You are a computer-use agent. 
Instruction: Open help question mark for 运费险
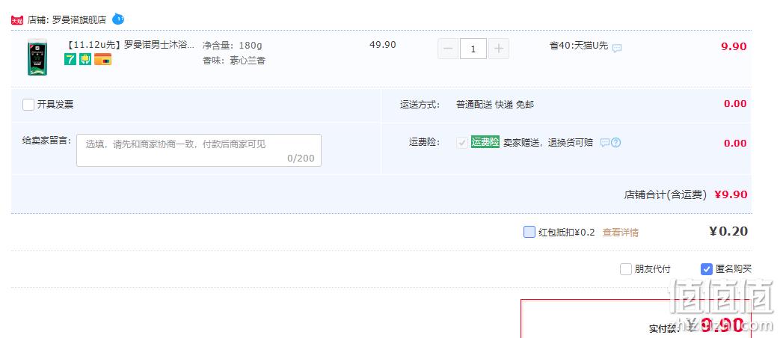(x=615, y=143)
